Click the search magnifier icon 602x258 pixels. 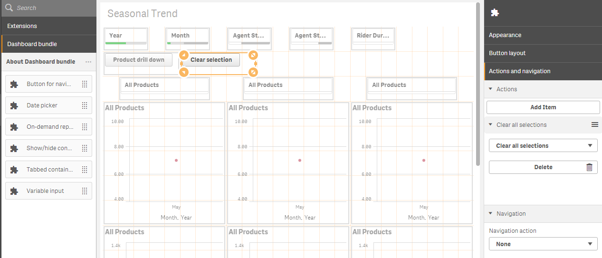point(9,8)
